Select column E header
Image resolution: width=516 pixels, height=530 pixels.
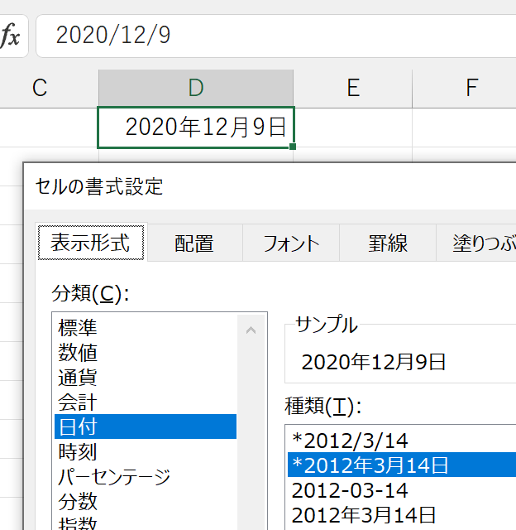pyautogui.click(x=353, y=88)
